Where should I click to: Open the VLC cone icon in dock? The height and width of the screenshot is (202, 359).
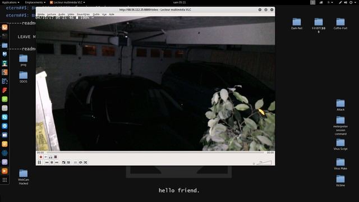4,171
